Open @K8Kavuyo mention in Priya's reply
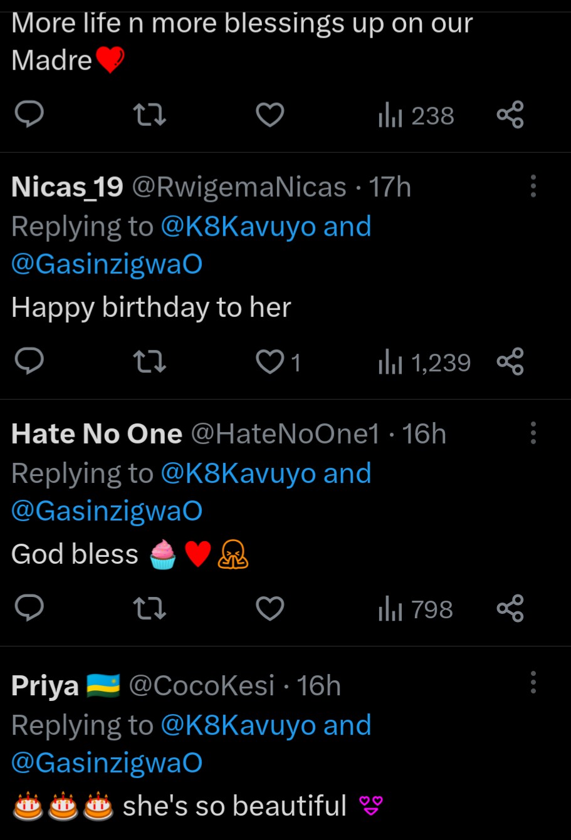Image resolution: width=571 pixels, height=840 pixels. (x=241, y=725)
